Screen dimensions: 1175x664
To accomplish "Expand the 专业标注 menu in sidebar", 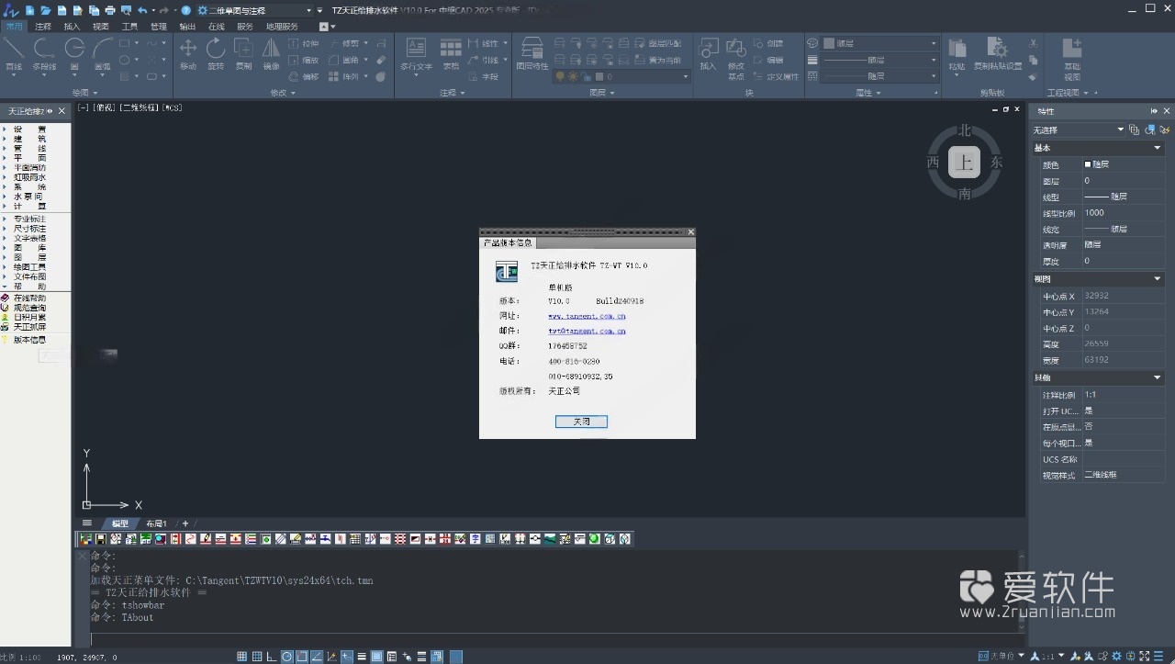I will (29, 219).
